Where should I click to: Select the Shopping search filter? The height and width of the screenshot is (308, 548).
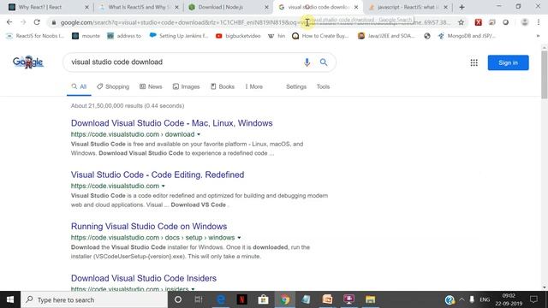click(x=113, y=86)
